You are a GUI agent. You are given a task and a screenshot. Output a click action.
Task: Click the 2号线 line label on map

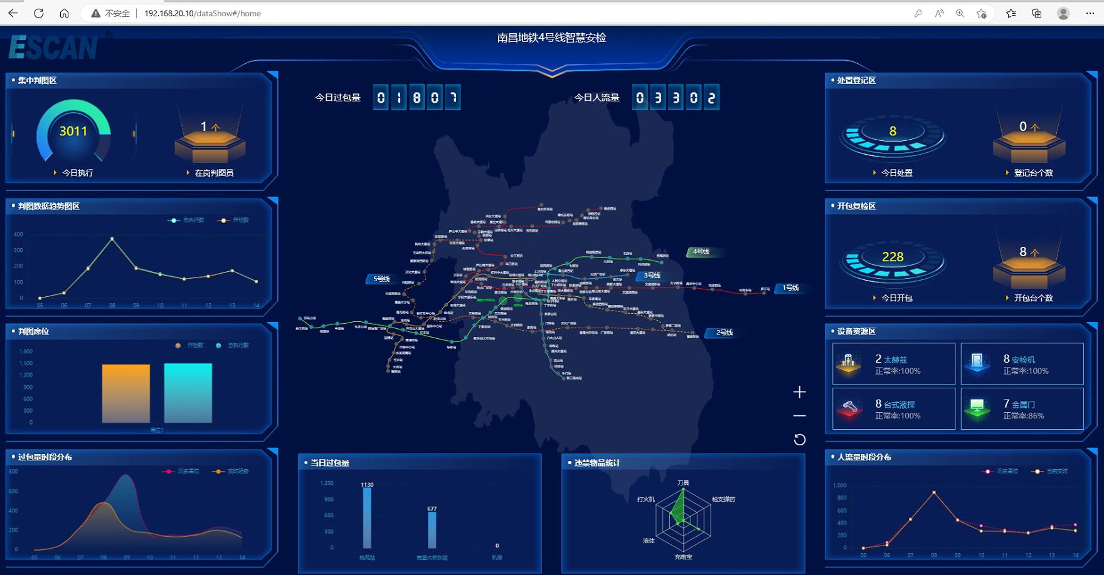pos(724,333)
